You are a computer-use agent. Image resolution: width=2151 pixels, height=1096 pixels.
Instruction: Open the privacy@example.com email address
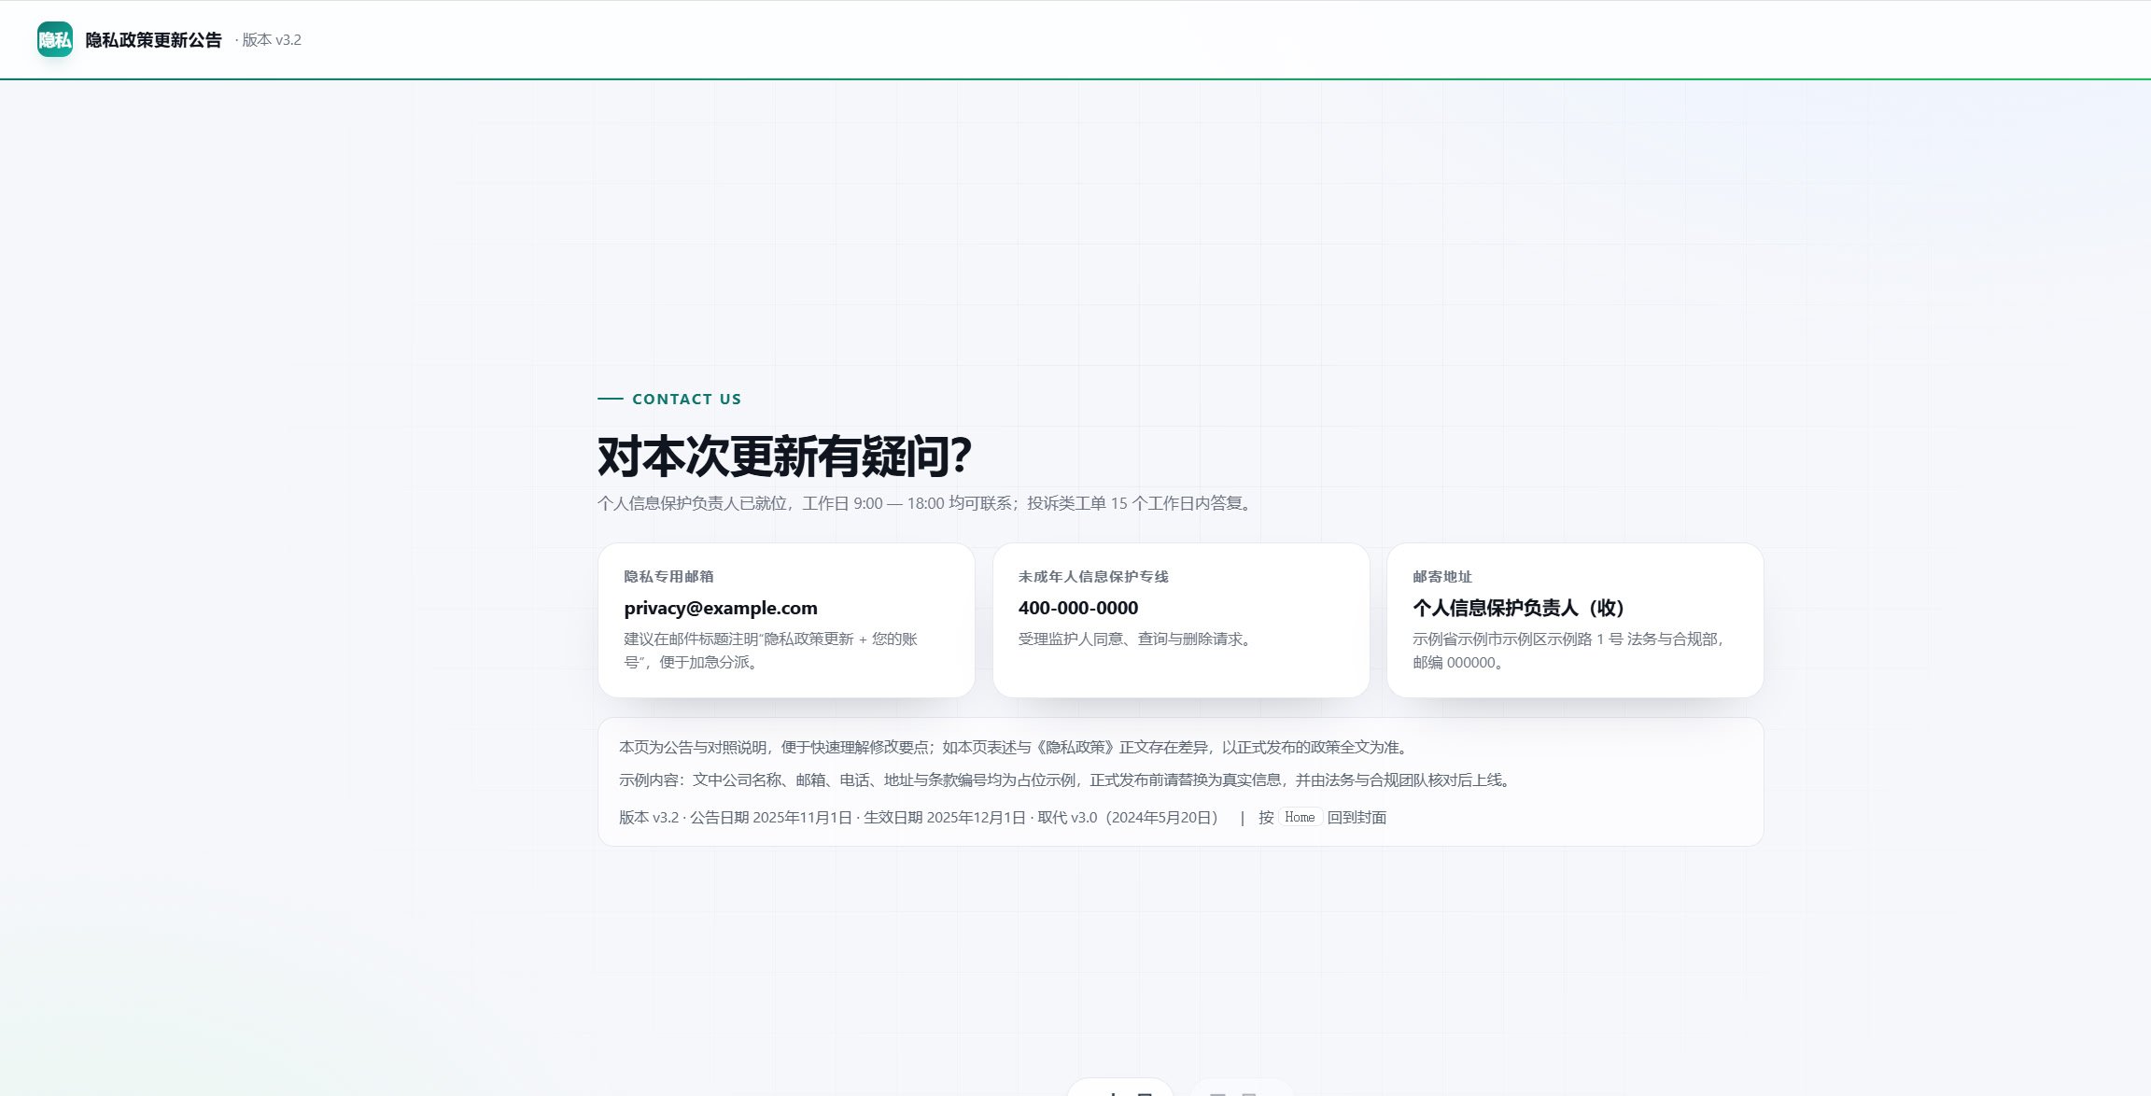[x=721, y=608]
